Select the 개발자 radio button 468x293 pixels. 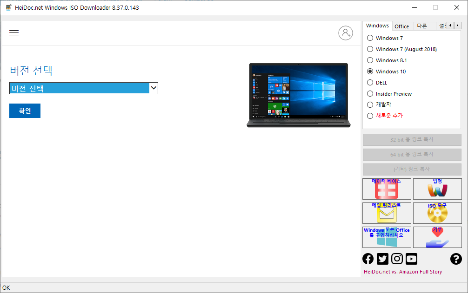coord(370,104)
